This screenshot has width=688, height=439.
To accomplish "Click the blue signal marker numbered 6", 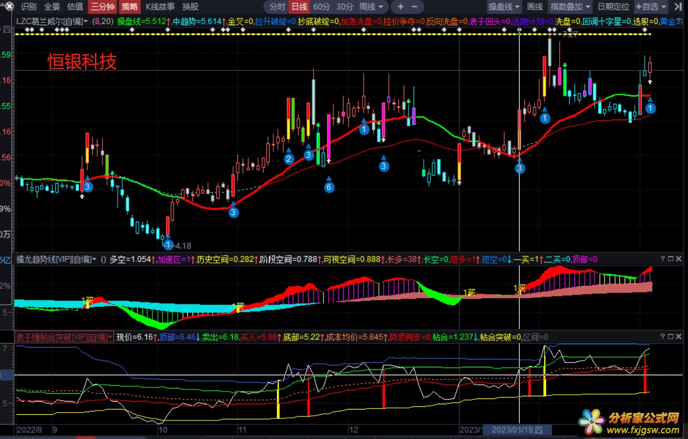I will pyautogui.click(x=329, y=187).
